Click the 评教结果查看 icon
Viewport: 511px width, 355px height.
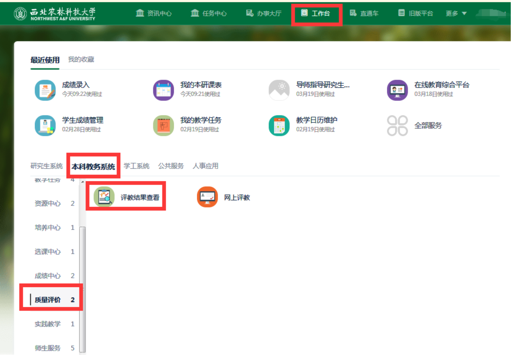[x=104, y=197]
